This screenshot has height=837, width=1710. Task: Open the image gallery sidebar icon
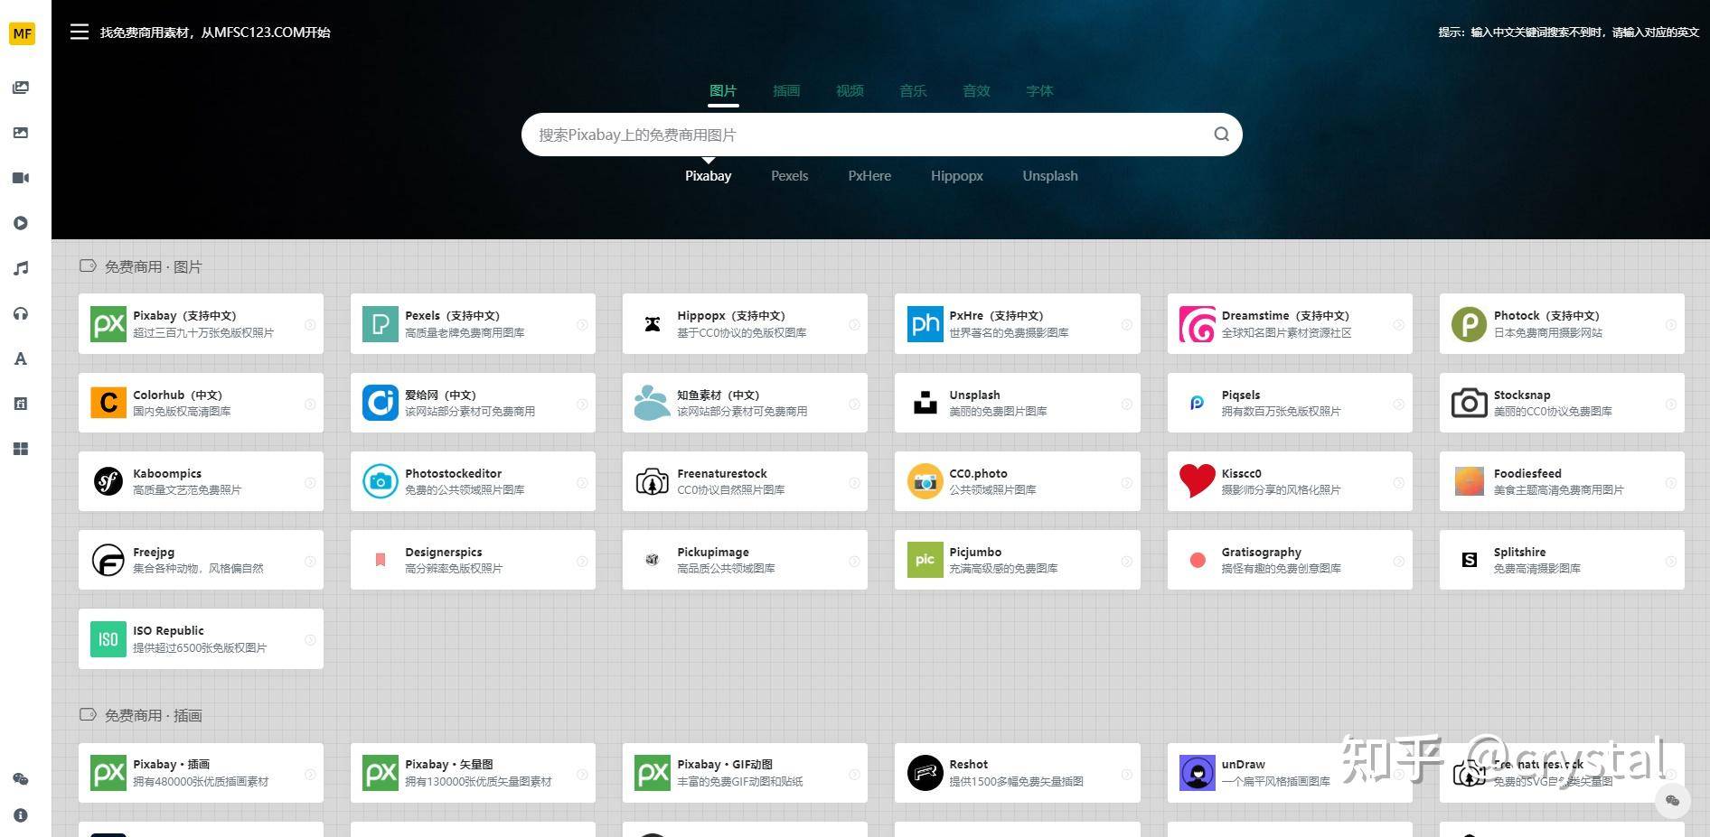(21, 88)
